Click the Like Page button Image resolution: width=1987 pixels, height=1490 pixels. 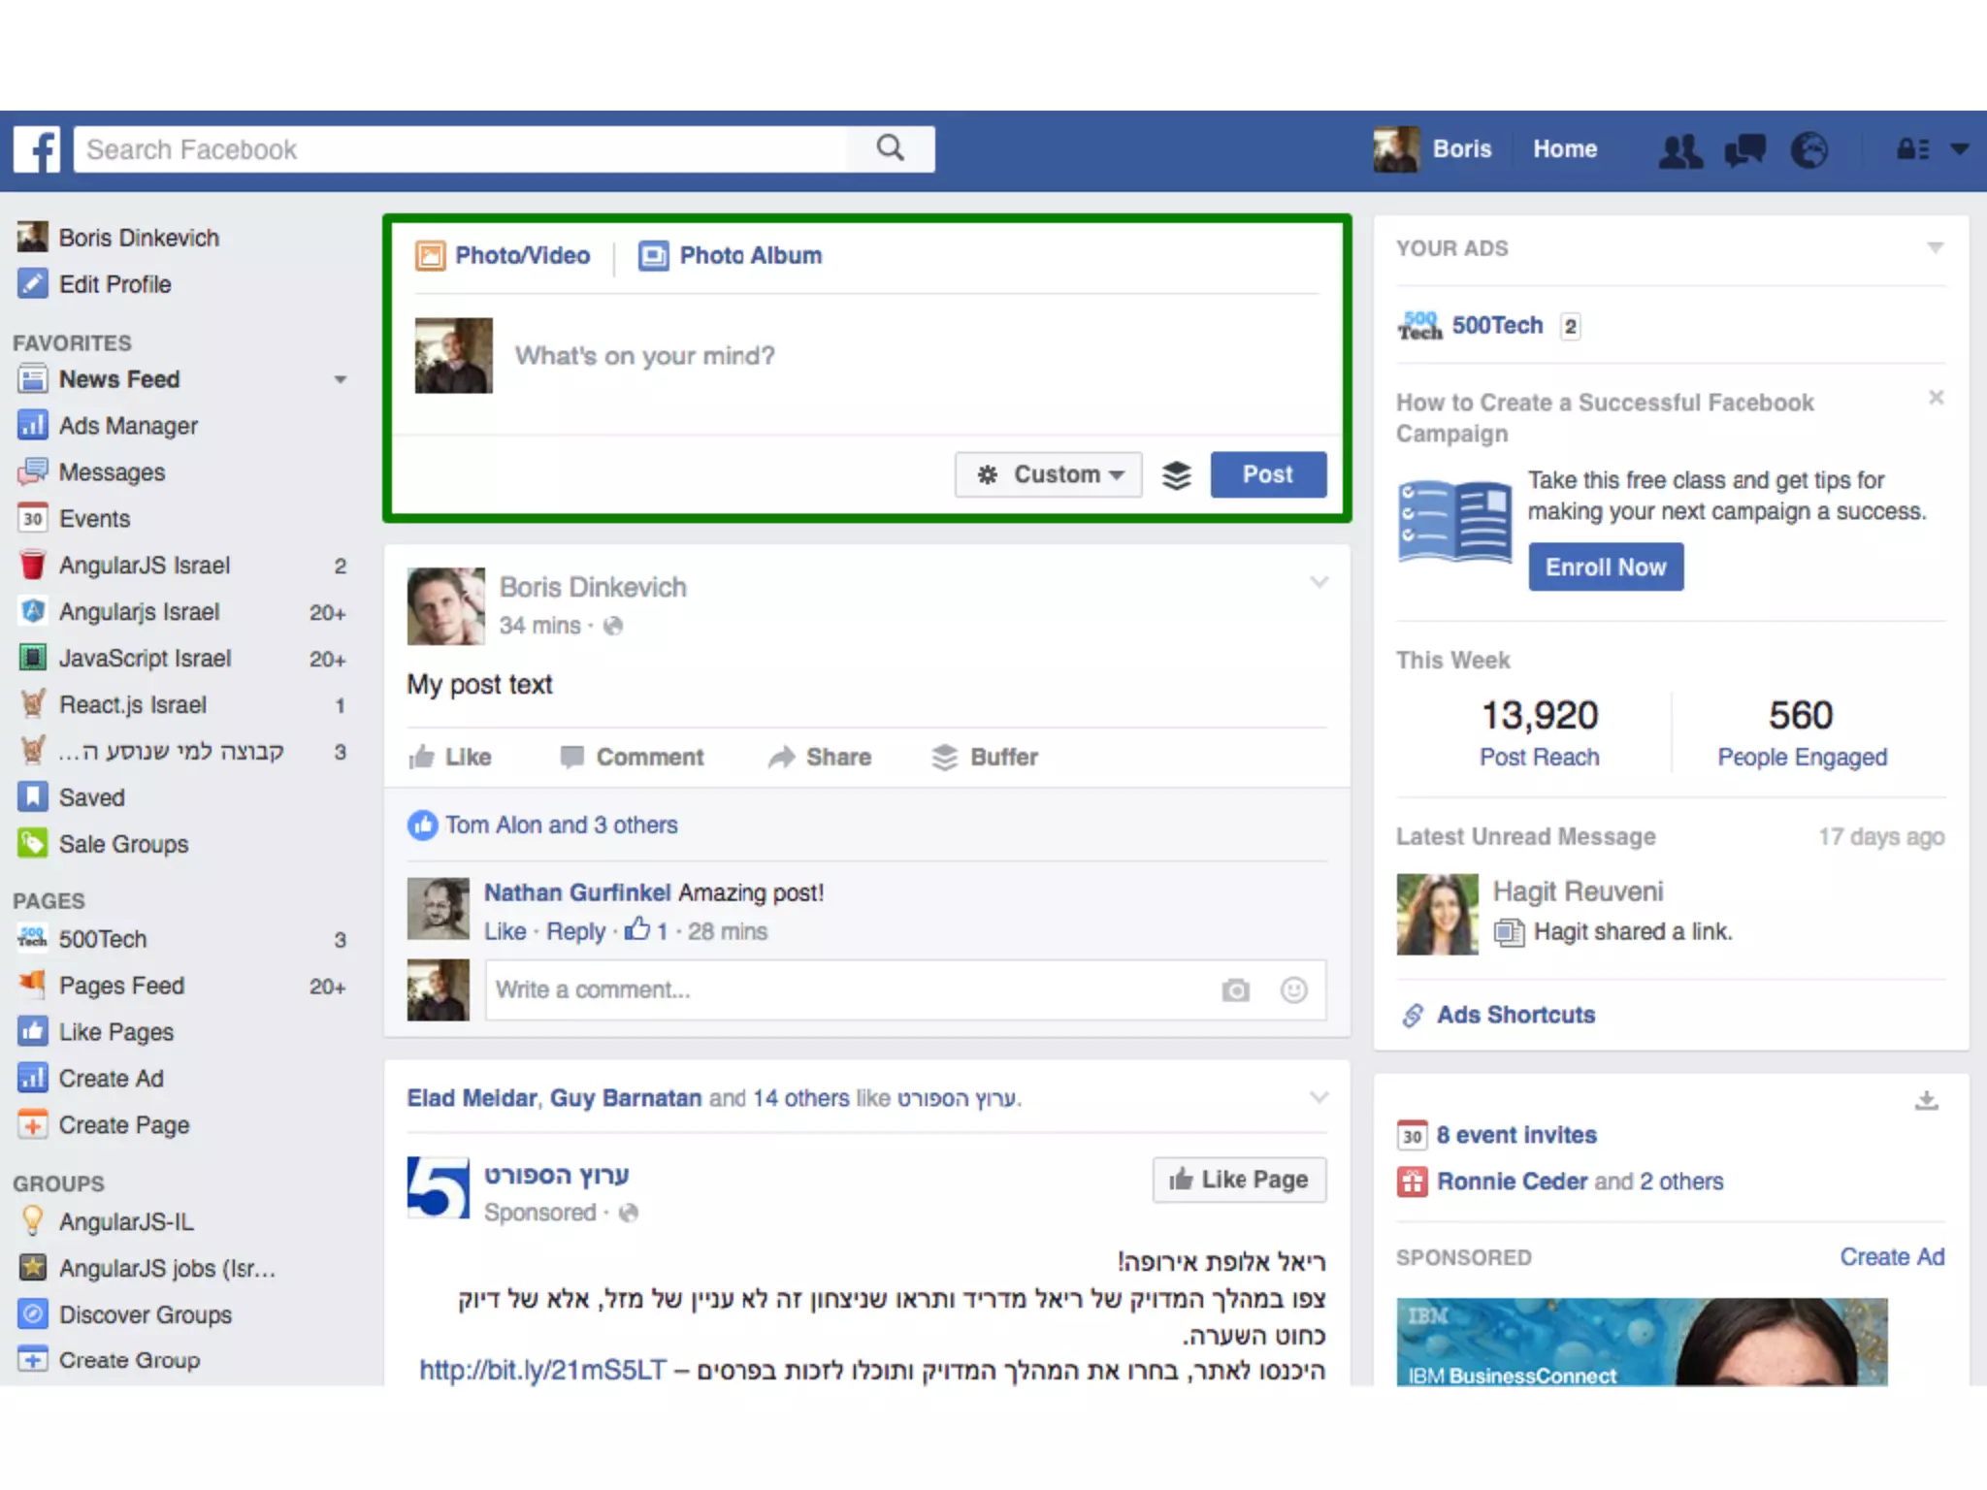click(x=1239, y=1180)
